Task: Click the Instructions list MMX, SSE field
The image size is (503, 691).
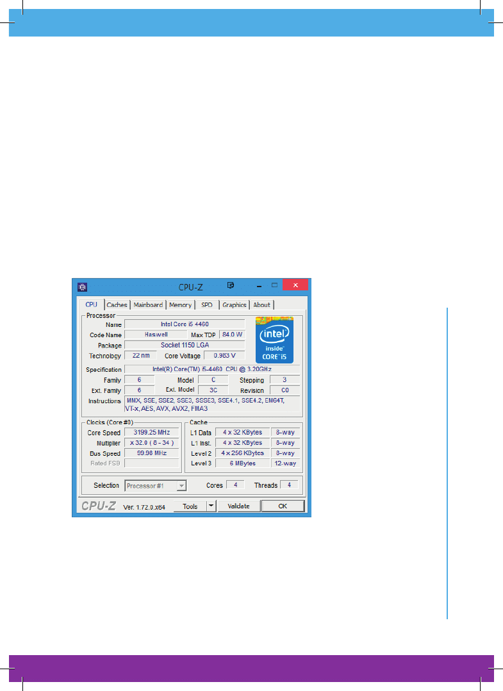Action: [212, 404]
